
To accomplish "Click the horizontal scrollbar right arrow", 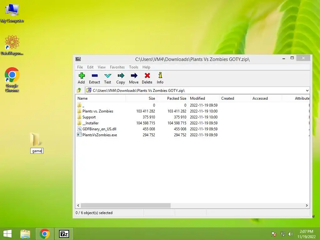I will (307, 206).
